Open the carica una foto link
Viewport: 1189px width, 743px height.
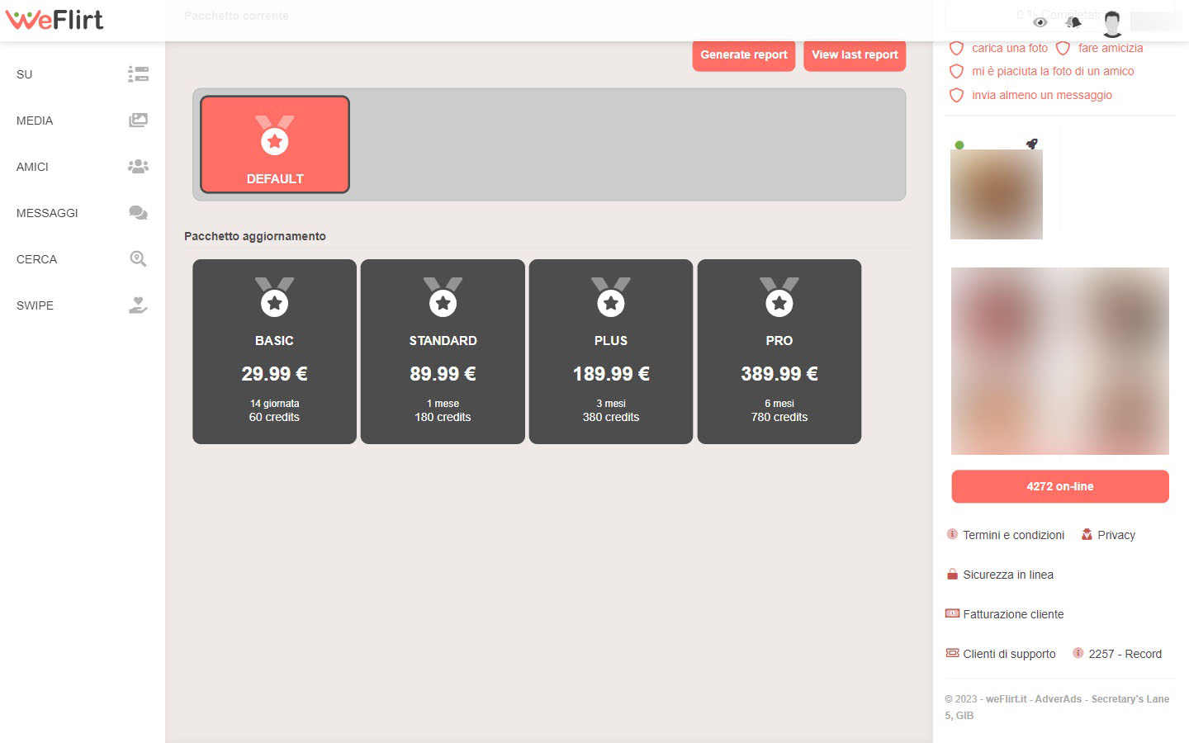click(x=1010, y=48)
